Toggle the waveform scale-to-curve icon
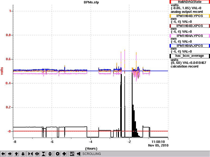Image resolution: width=210 pixels, height=157 pixels. (72, 154)
